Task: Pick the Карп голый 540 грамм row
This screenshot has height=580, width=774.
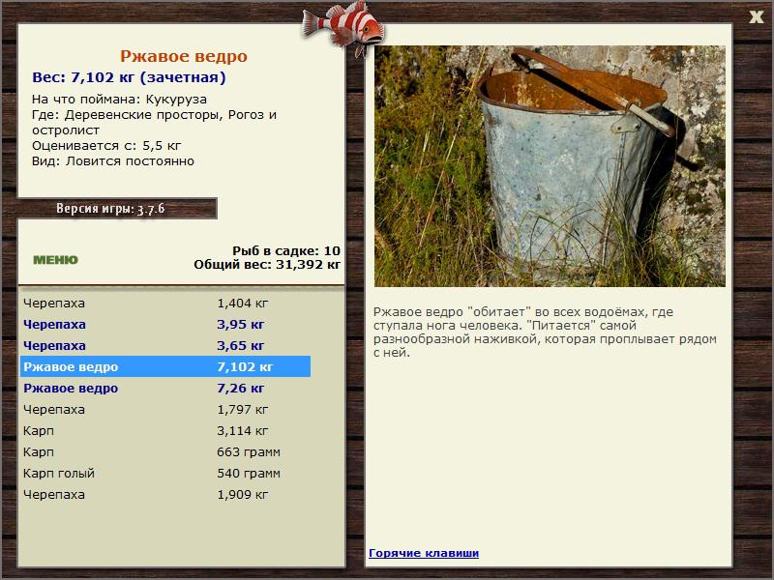Action: tap(164, 474)
